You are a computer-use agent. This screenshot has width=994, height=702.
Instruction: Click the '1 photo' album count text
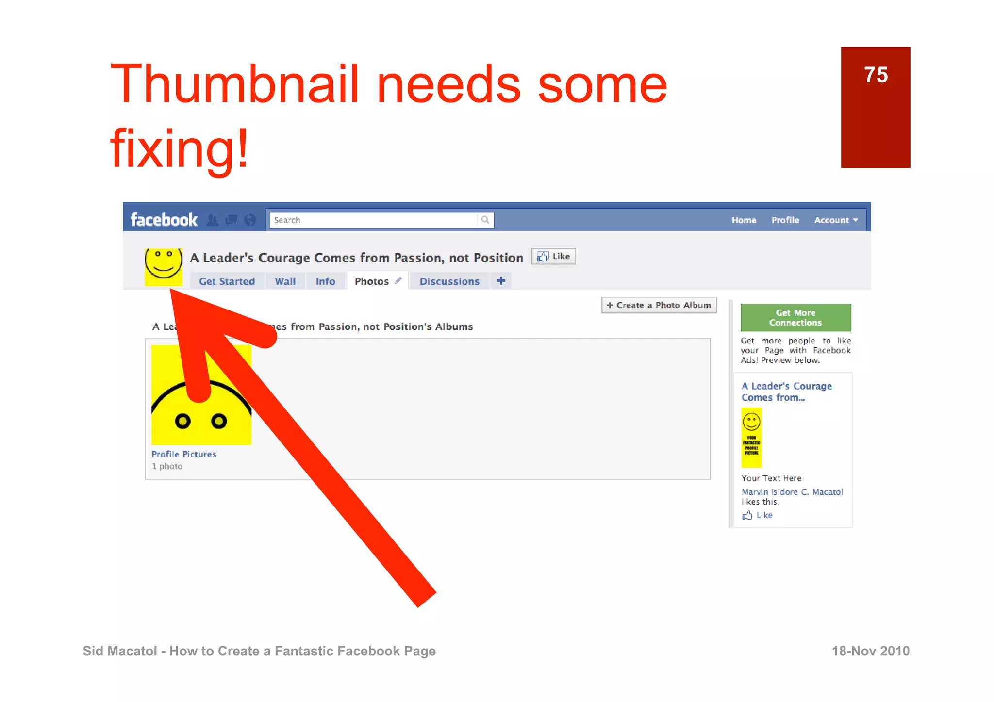click(x=167, y=466)
